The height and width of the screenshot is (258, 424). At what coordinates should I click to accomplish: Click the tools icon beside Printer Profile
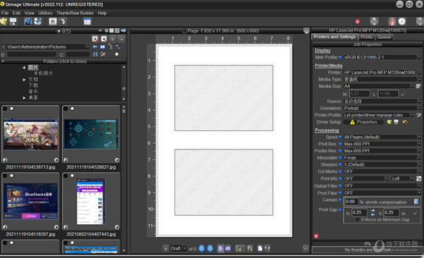coord(419,115)
